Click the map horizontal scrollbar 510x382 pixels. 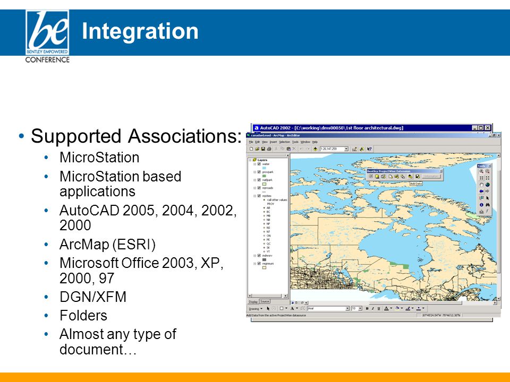pos(401,303)
